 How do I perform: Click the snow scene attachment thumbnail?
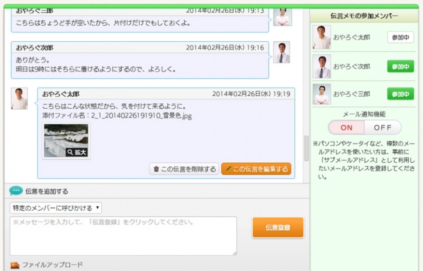coord(66,140)
